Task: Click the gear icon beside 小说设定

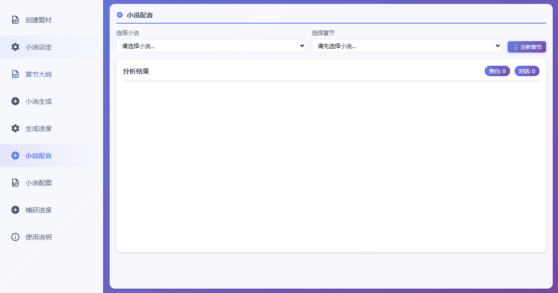Action: 15,47
